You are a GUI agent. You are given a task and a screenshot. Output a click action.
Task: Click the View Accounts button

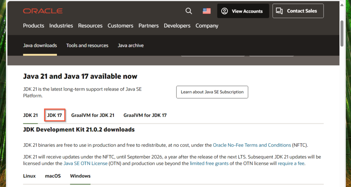243,11
